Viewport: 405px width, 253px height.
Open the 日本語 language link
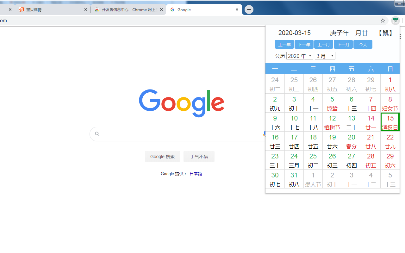(x=196, y=174)
